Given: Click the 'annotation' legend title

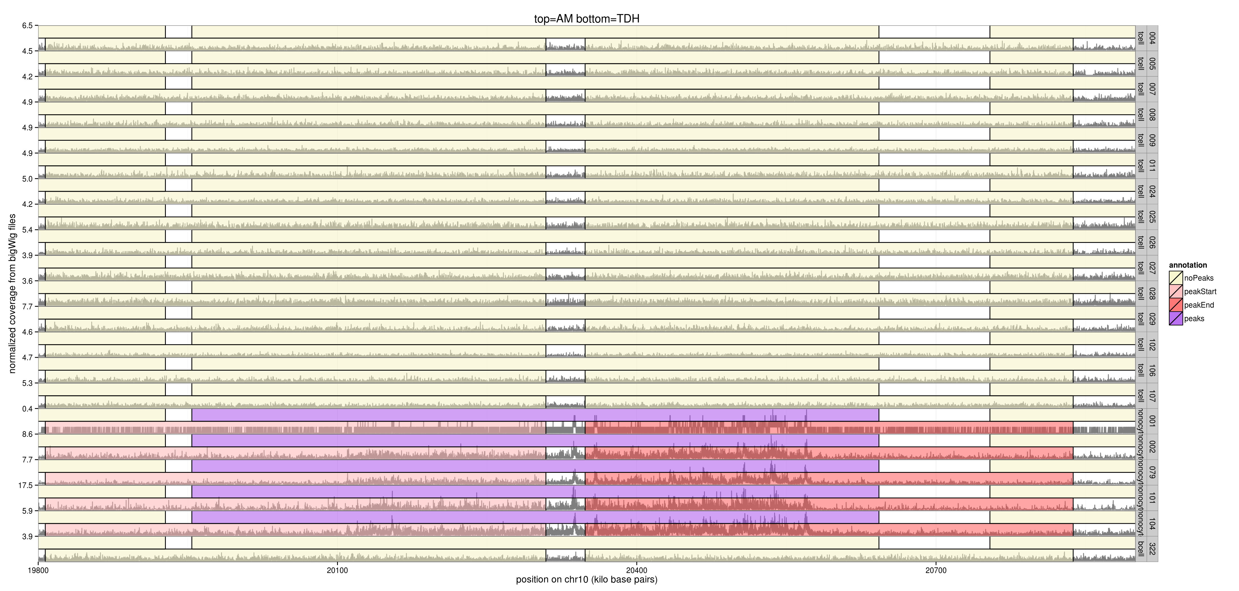Looking at the screenshot, I should [x=1187, y=265].
